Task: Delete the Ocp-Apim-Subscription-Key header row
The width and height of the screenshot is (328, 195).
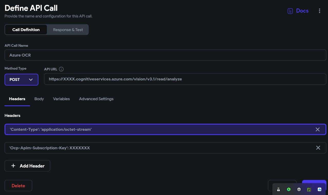Action: click(x=318, y=148)
